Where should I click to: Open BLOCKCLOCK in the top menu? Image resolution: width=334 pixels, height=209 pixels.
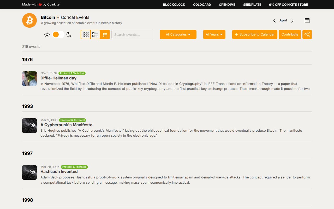174,5
